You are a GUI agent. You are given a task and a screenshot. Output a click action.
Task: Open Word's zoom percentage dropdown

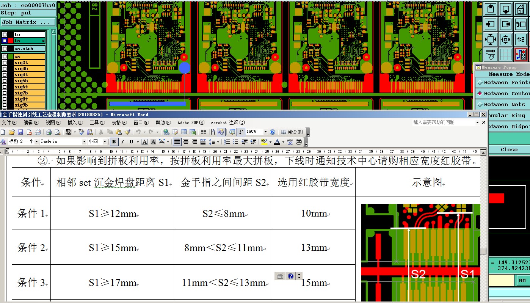[265, 132]
